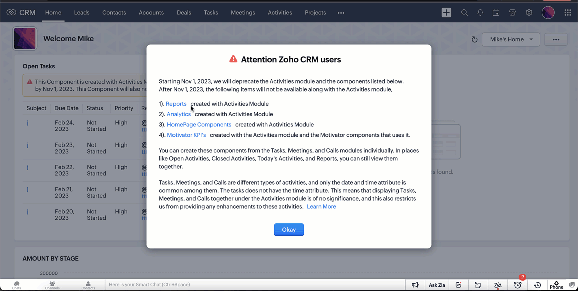
Task: Click the Welcome Mike heading
Action: pos(69,39)
